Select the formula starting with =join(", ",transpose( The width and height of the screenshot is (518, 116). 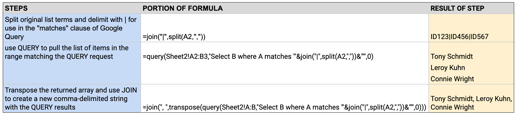pyautogui.click(x=284, y=107)
